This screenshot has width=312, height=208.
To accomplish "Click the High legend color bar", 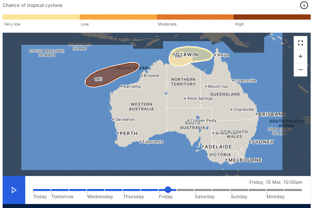I will pos(272,17).
